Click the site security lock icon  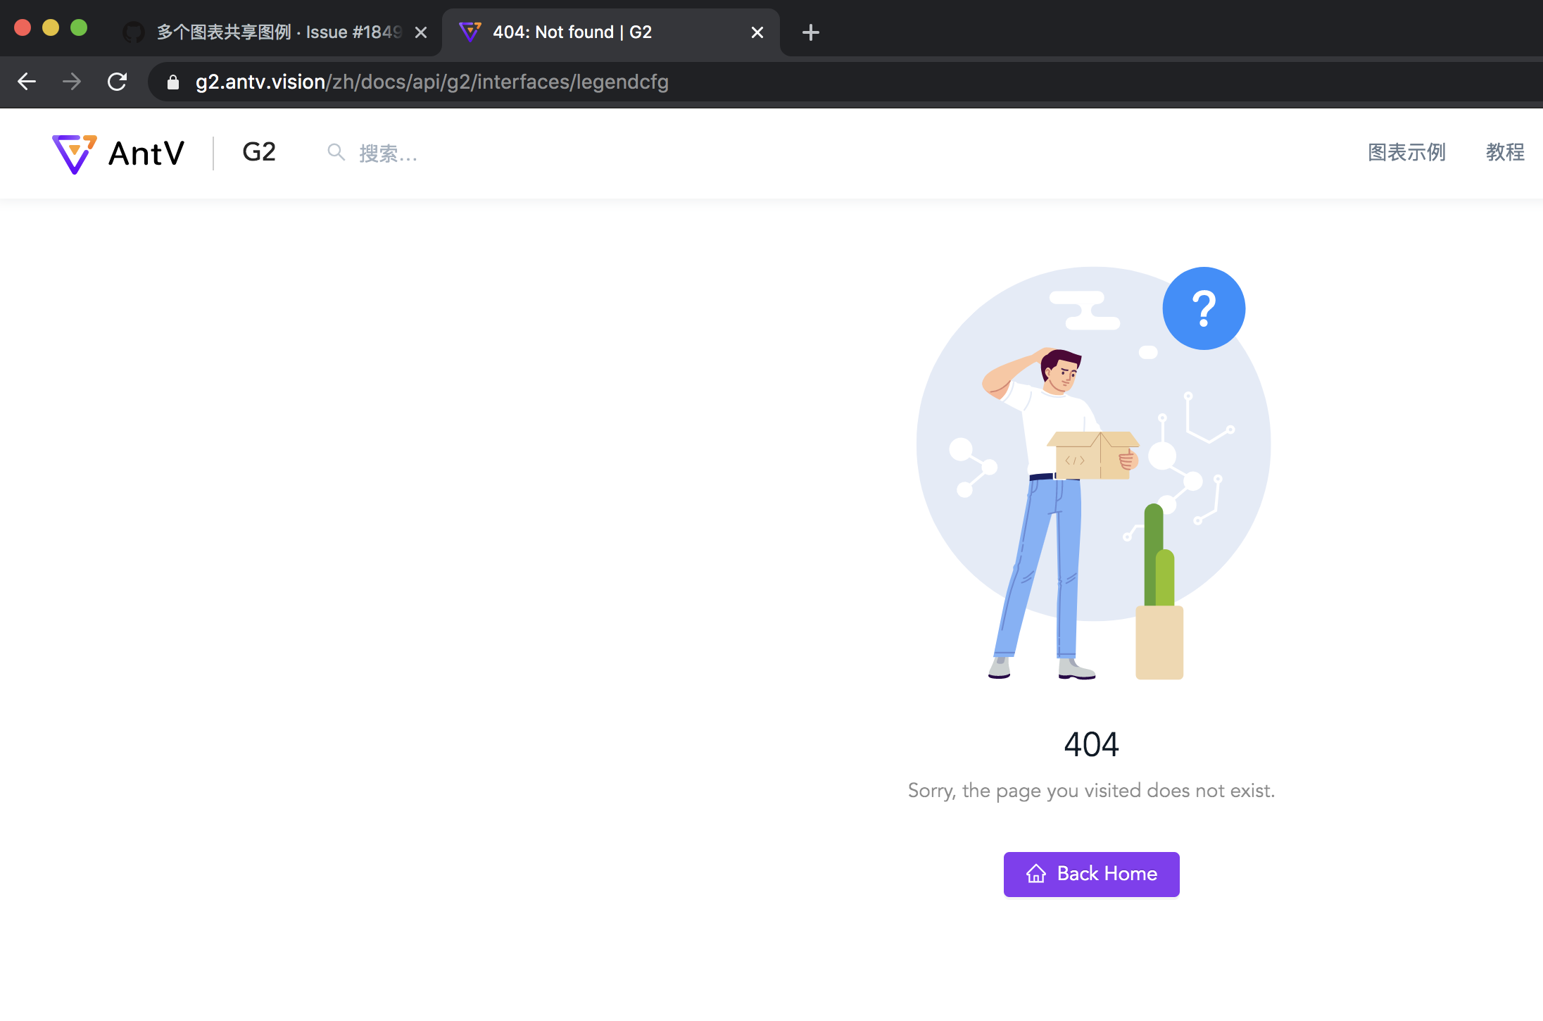click(172, 82)
